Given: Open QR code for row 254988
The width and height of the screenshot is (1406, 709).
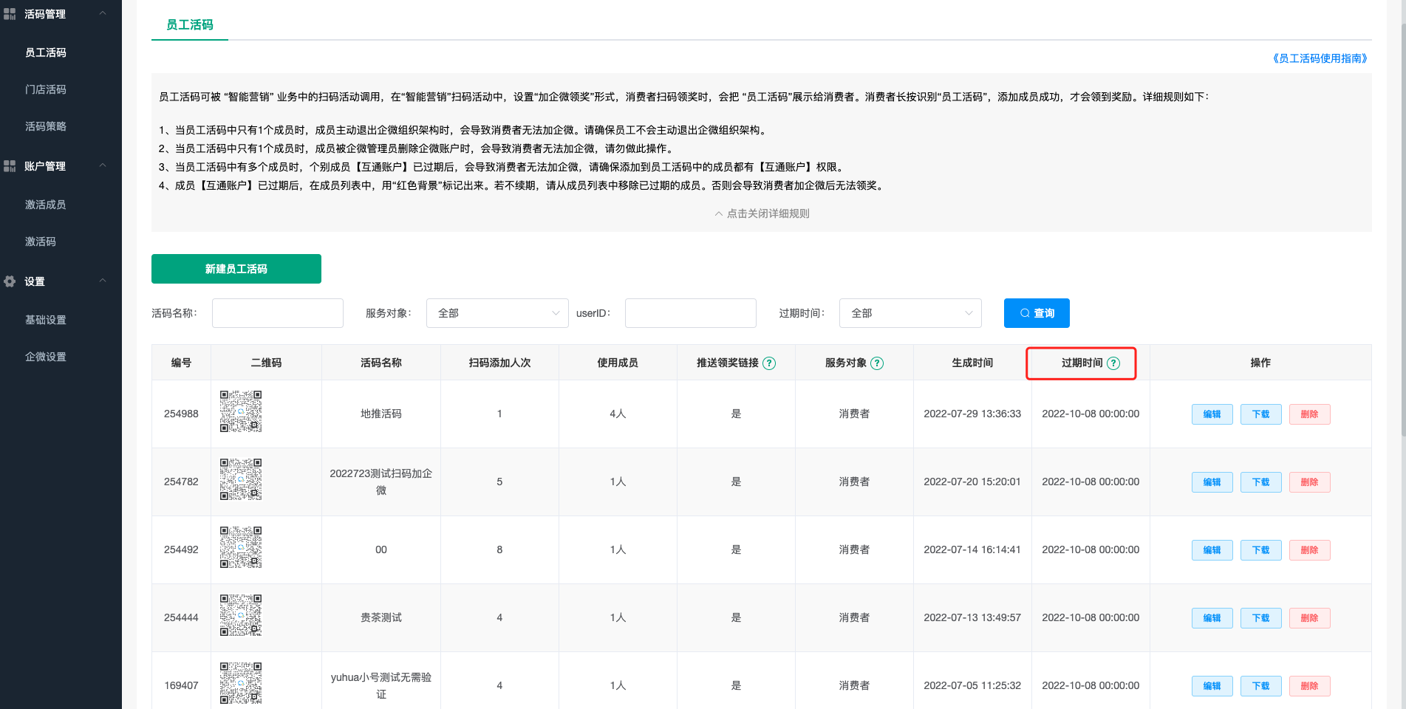Looking at the screenshot, I should coord(241,411).
